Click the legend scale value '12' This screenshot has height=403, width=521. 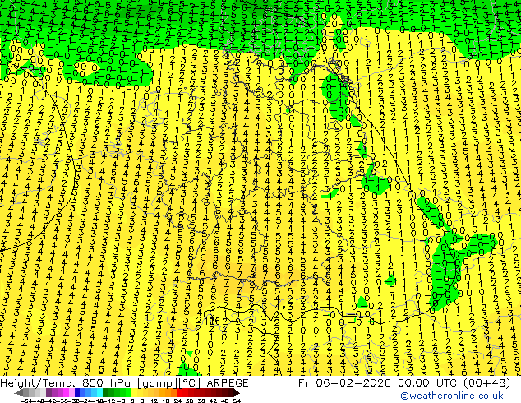point(154,401)
